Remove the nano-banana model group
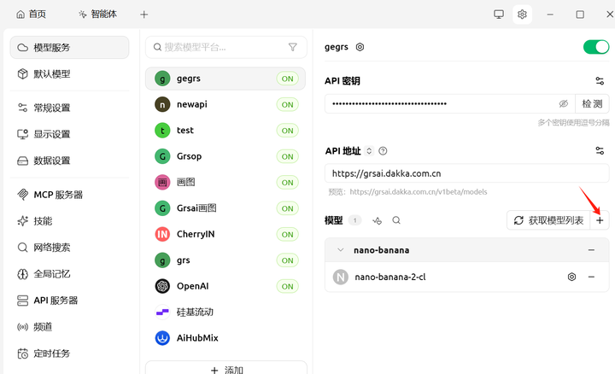 click(591, 250)
